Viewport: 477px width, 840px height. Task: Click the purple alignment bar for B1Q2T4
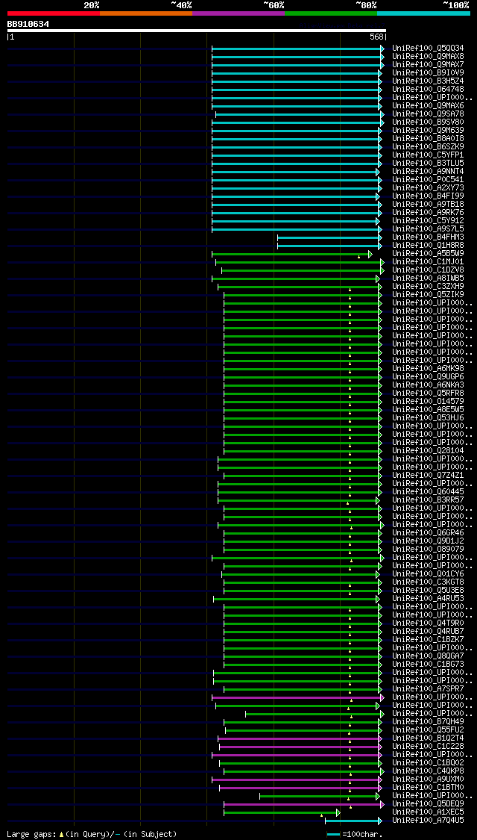[x=299, y=738]
